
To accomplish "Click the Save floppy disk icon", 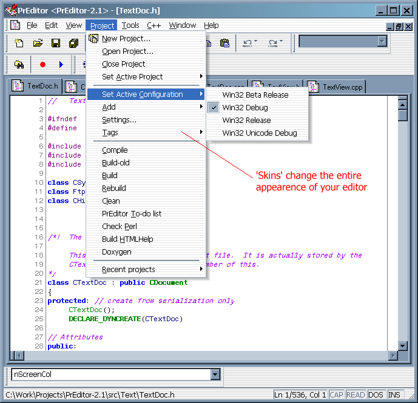I will point(56,43).
